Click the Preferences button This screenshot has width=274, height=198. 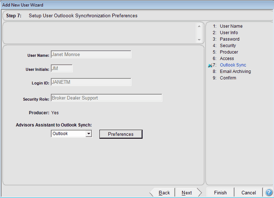coord(121,134)
